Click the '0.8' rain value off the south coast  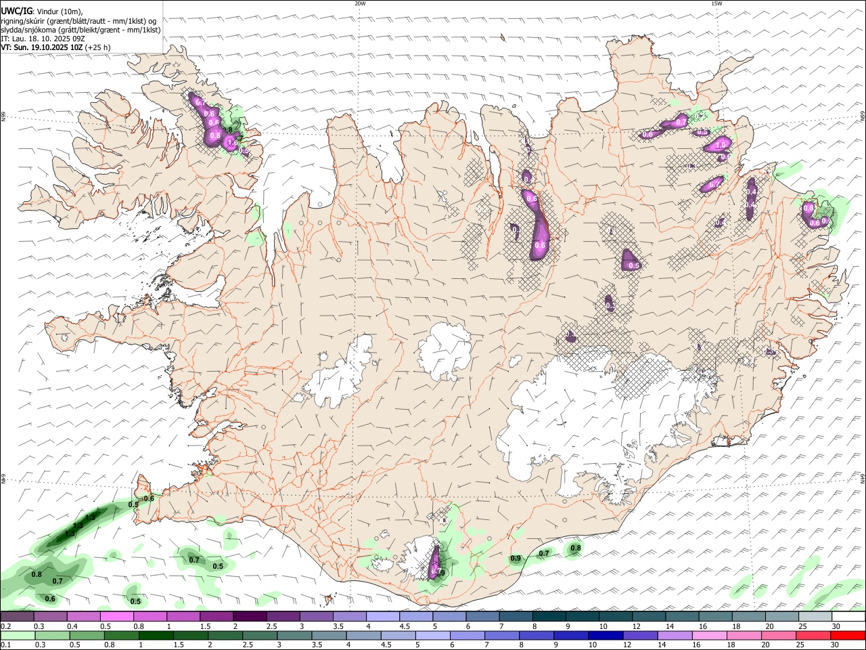[x=576, y=548]
